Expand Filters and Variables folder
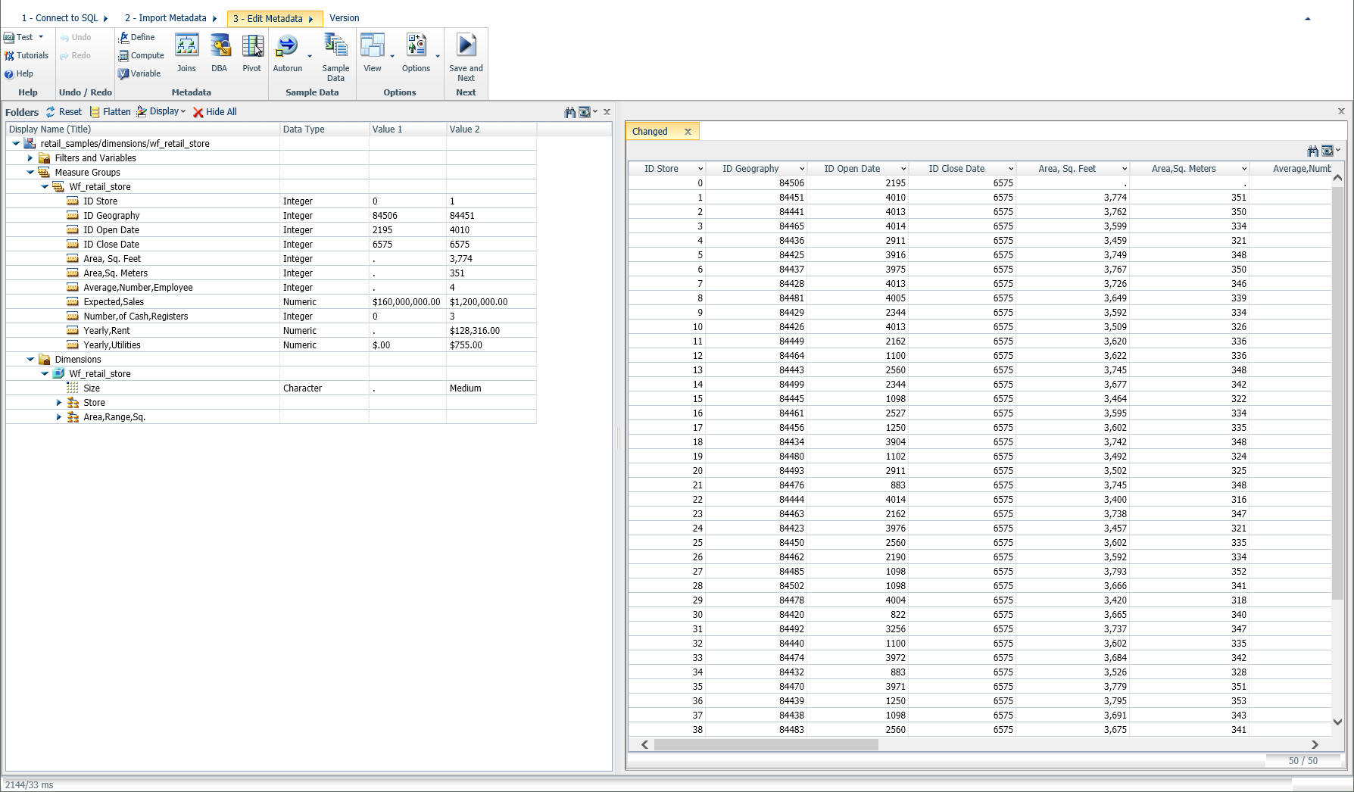Image resolution: width=1354 pixels, height=792 pixels. [x=30, y=158]
